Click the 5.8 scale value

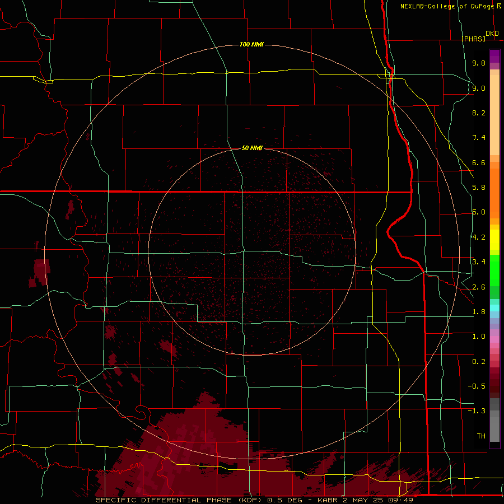click(x=479, y=188)
